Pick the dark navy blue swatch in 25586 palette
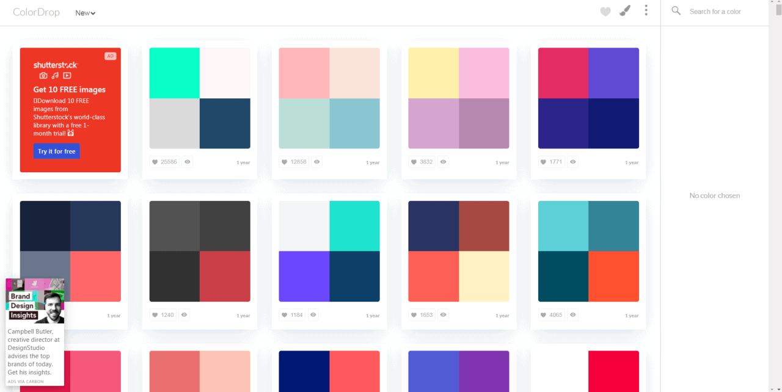This screenshot has height=392, width=782. tap(225, 123)
